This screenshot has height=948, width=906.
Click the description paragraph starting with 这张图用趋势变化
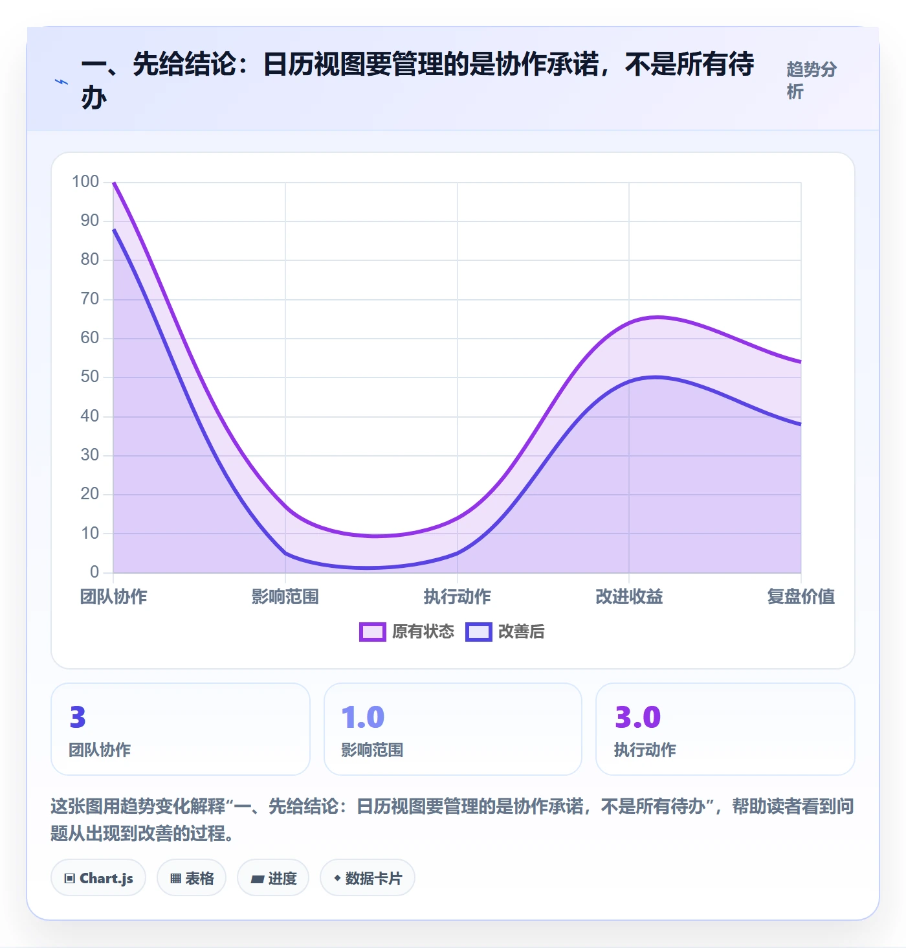[x=452, y=820]
